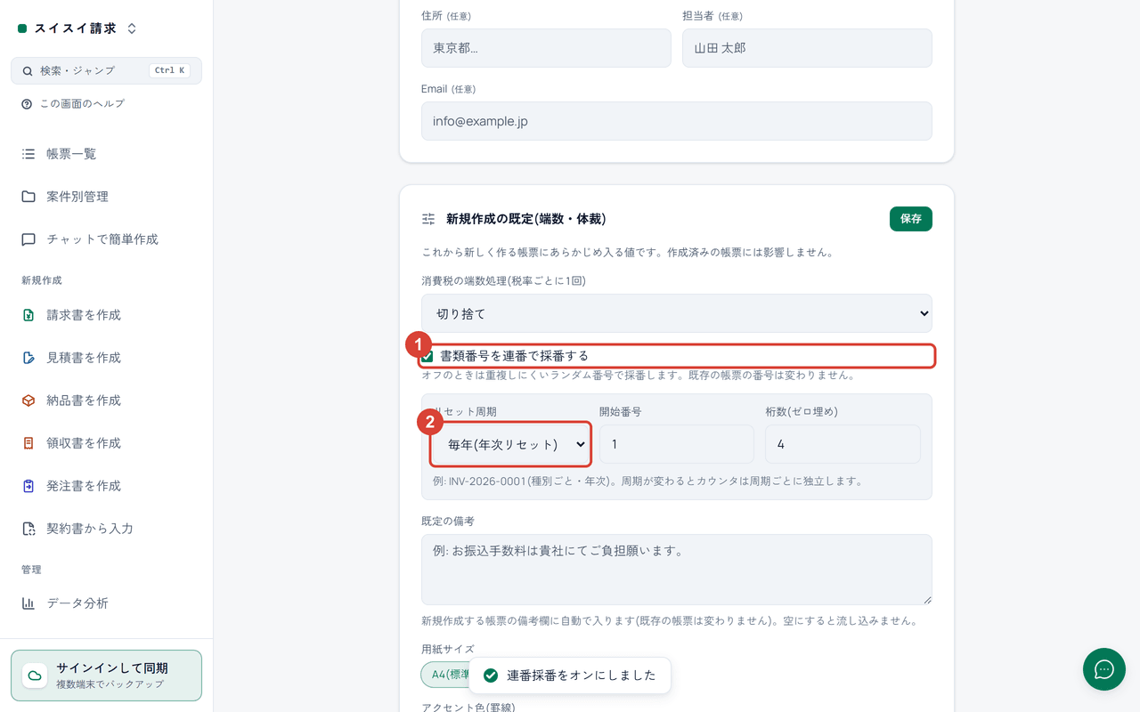Screen dimensions: 1140x712
Task: Click the 契約書から入力 file icon
Action: click(x=28, y=529)
